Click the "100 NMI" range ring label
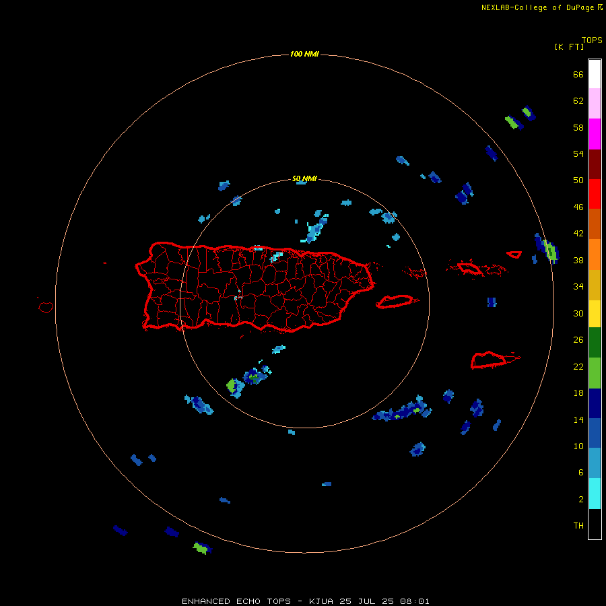 304,54
